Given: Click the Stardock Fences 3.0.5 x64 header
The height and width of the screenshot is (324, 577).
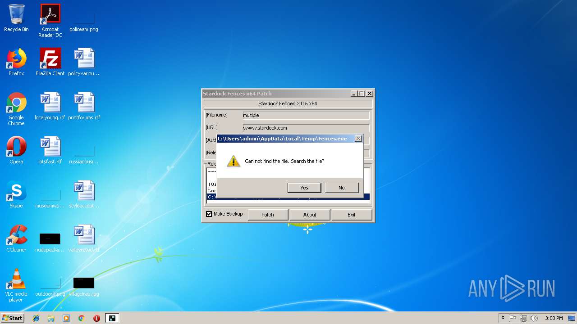Looking at the screenshot, I should [x=288, y=103].
